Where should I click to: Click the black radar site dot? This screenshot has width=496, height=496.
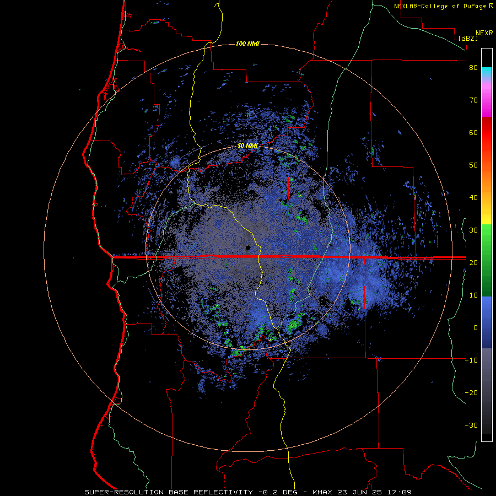[248, 247]
